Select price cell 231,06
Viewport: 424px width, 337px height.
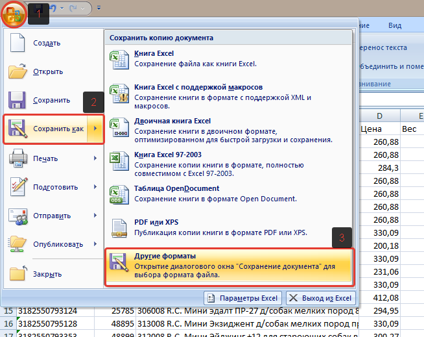coord(380,271)
